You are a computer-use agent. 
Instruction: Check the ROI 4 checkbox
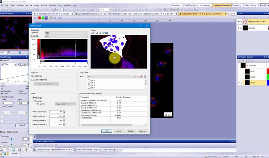point(89,80)
